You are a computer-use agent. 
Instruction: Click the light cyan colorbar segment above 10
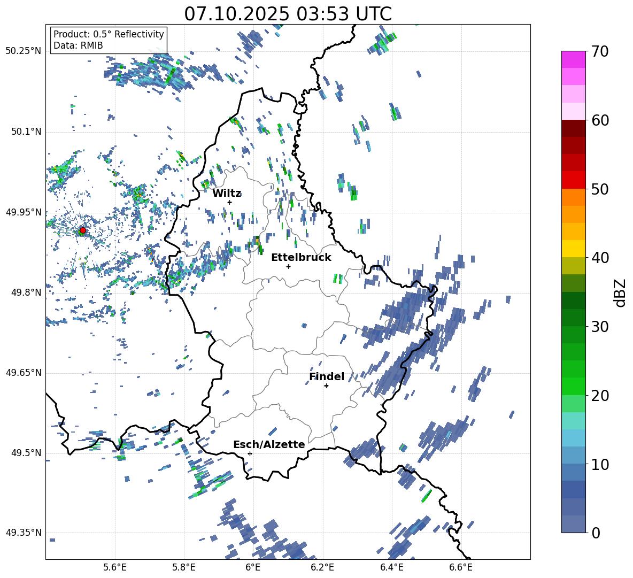[x=573, y=438]
